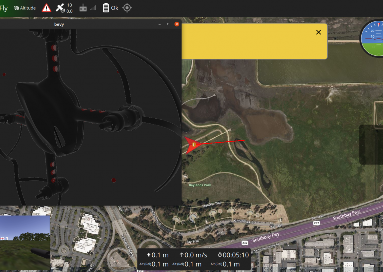Click the attitude horizon indicator
Viewport: 383px width, 272px height.
pyautogui.click(x=373, y=38)
